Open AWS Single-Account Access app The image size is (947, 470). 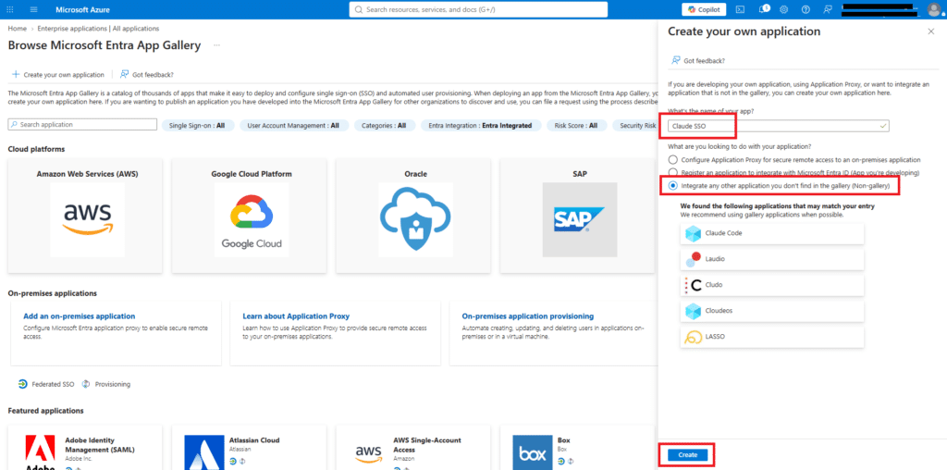413,448
